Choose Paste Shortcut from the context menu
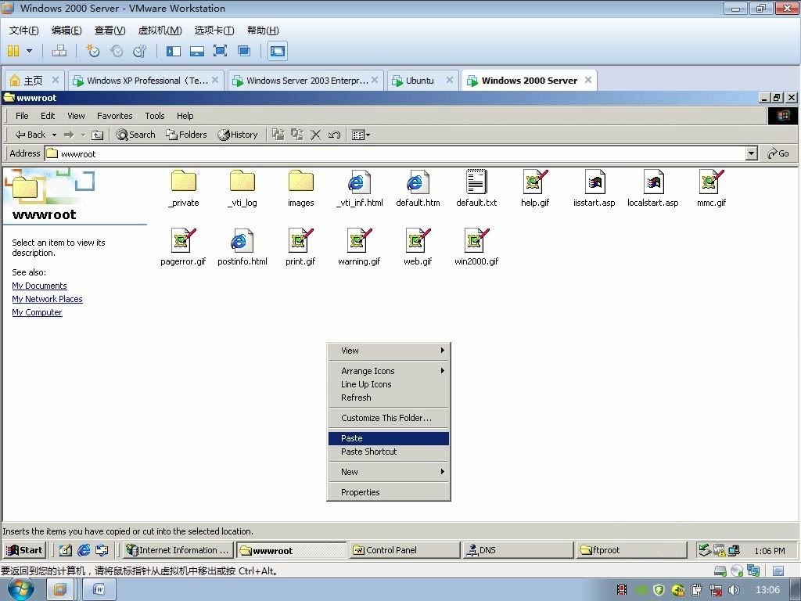The width and height of the screenshot is (801, 601). point(389,452)
